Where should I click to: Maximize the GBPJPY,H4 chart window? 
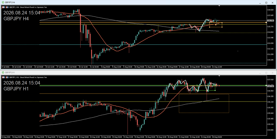pos(266,3)
